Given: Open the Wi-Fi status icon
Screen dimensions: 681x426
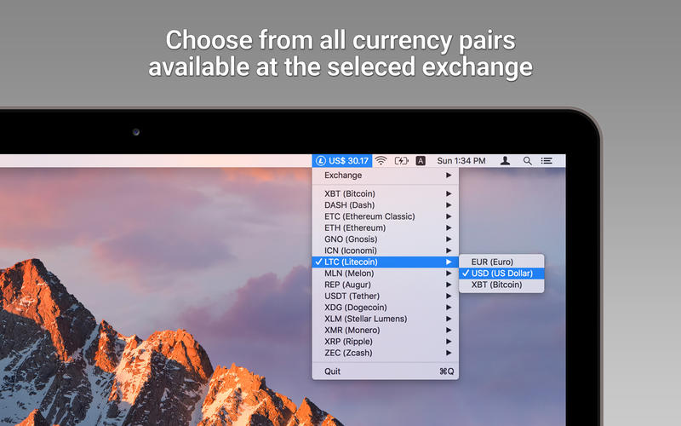Looking at the screenshot, I should coord(381,160).
